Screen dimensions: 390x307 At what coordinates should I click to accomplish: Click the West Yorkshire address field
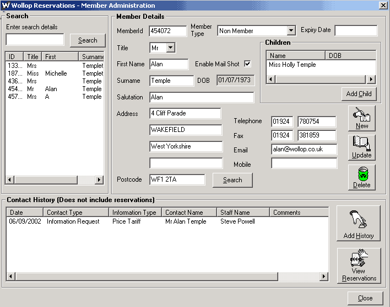(186, 146)
